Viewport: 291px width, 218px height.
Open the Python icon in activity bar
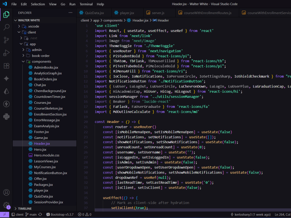click(x=6, y=117)
